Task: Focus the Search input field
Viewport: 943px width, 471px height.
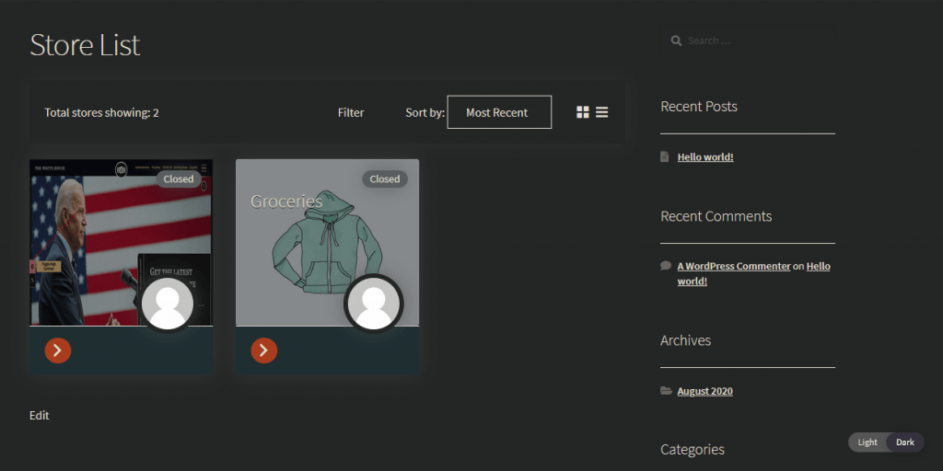Action: (748, 40)
